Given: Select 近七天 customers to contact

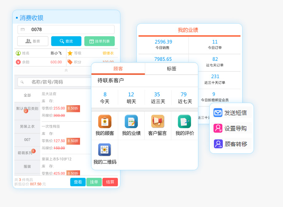Looking at the screenshot, I should (184, 98).
